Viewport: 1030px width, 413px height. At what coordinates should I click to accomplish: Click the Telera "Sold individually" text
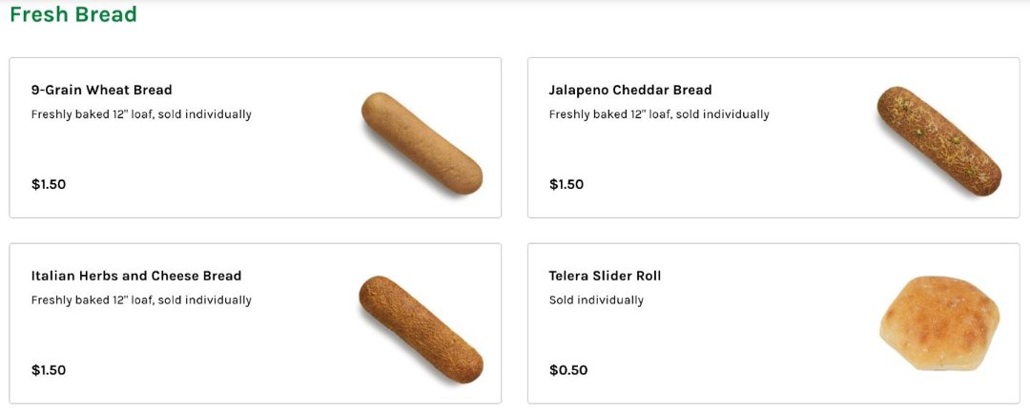click(596, 300)
